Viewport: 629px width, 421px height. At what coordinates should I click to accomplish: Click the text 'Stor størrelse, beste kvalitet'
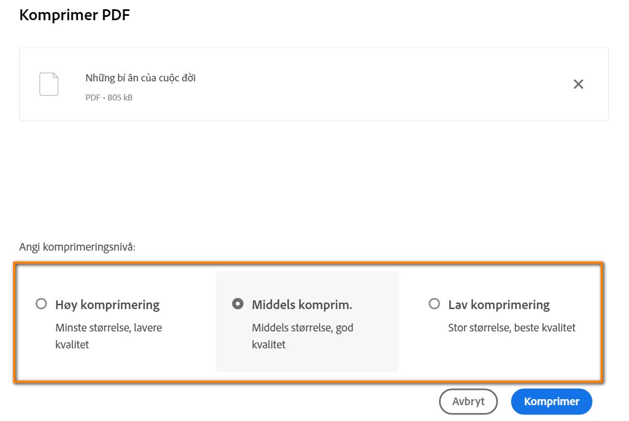click(x=512, y=328)
